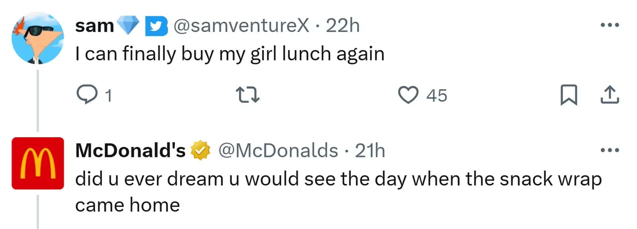Image resolution: width=637 pixels, height=229 pixels.
Task: Open more options on sam's tweet
Action: (610, 25)
